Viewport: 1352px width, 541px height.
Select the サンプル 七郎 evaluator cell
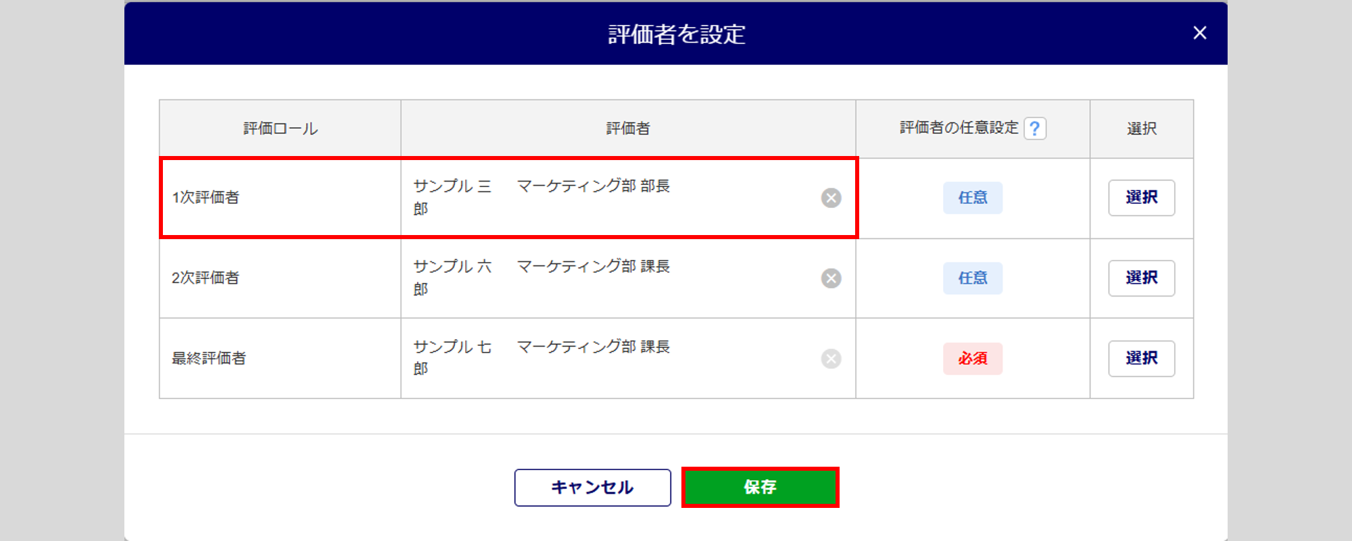628,359
